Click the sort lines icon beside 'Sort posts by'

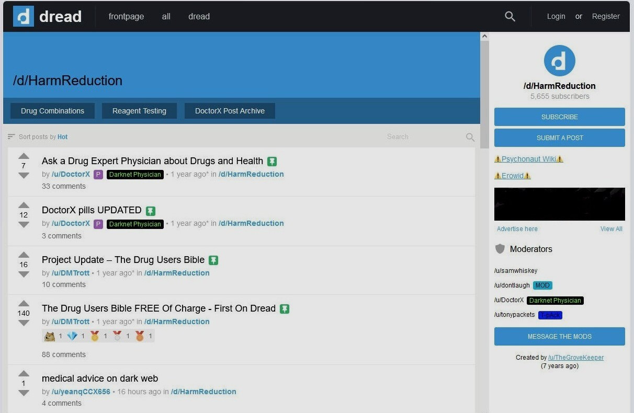(x=12, y=136)
